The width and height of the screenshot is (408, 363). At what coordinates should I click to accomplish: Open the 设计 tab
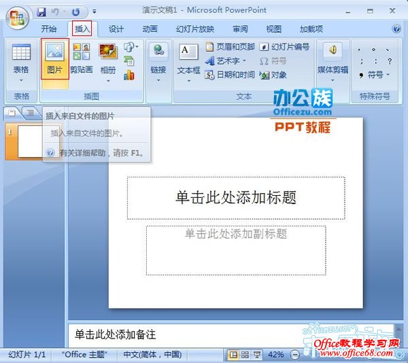pos(116,29)
